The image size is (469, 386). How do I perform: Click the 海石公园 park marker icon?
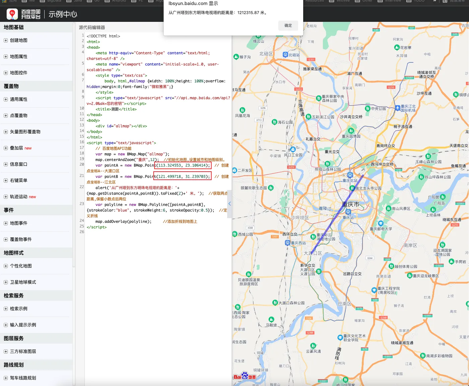pyautogui.click(x=274, y=122)
